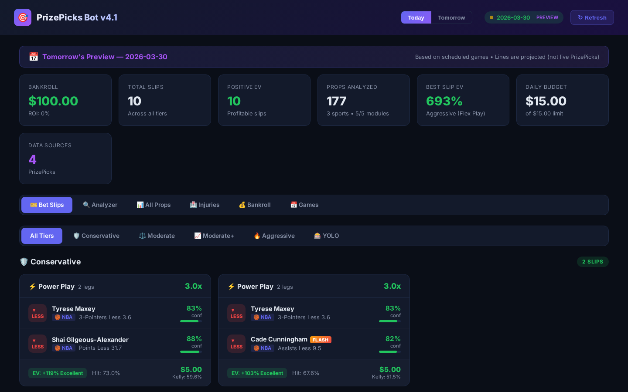The height and width of the screenshot is (392, 628).
Task: Click LESS badge for first Tyrese Maxey leg
Action: [38, 313]
